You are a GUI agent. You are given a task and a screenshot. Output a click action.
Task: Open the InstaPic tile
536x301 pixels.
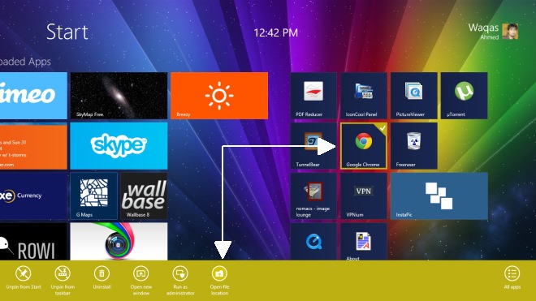[439, 196]
